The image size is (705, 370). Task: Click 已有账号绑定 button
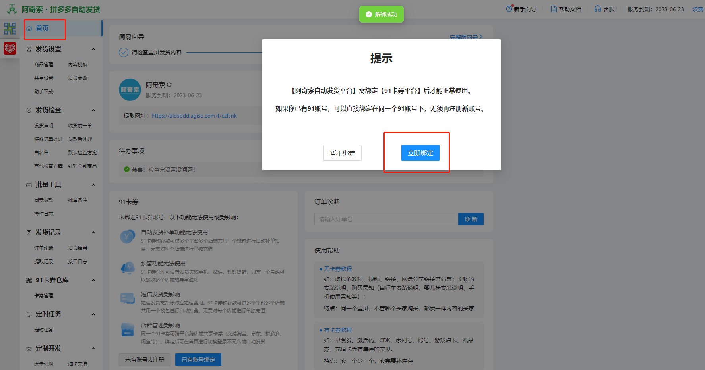[198, 360]
